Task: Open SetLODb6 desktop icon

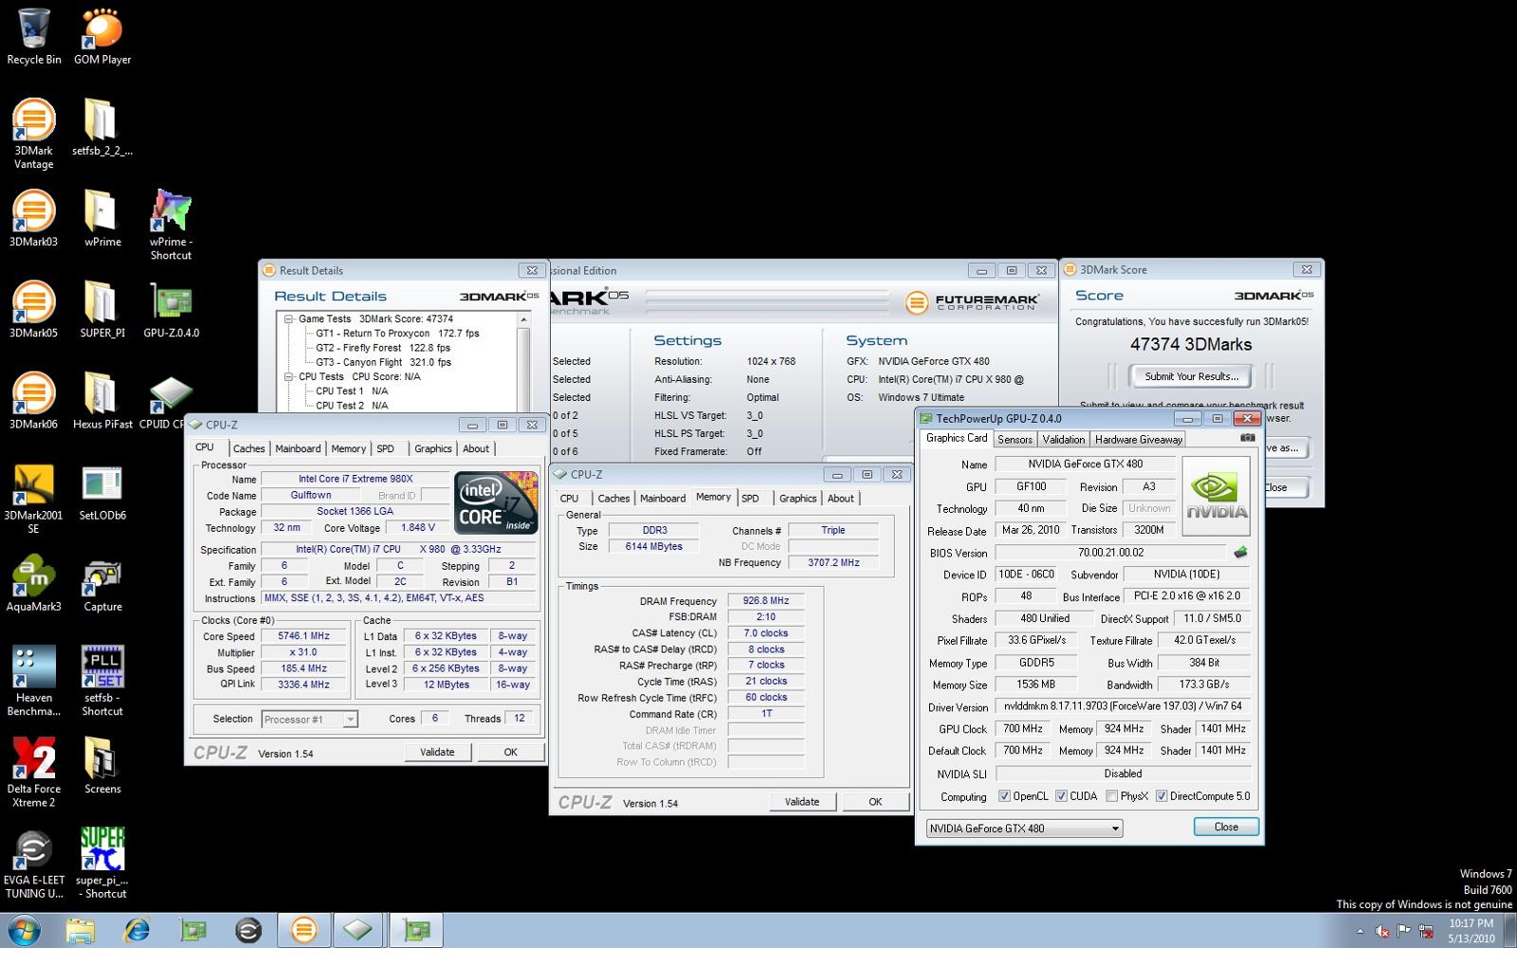Action: coord(102,492)
